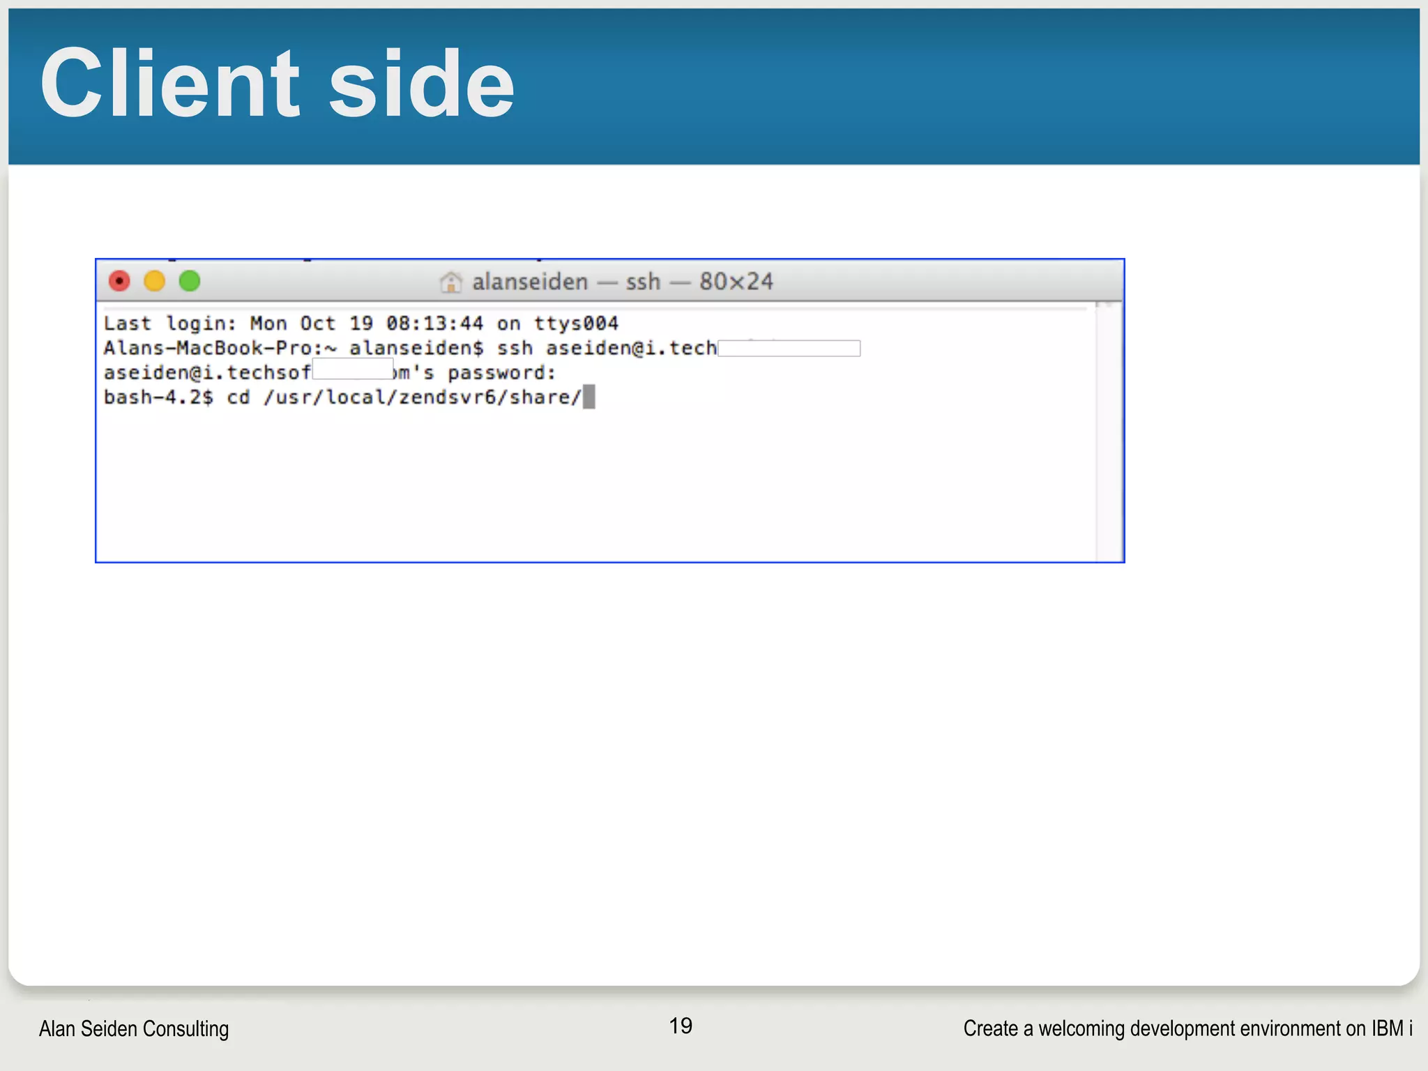This screenshot has height=1071, width=1428.
Task: Minimize the terminal with the yellow button
Action: (154, 281)
